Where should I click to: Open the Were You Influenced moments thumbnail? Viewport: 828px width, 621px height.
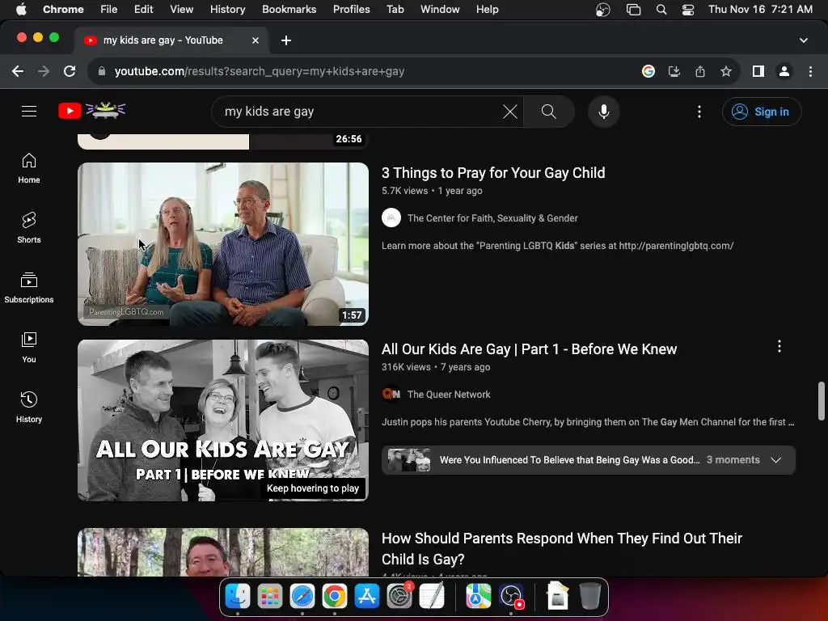pos(408,460)
